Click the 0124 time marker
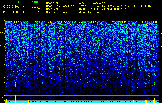Image resolution: width=162 pixels, height=103 pixels. (x=63, y=22)
